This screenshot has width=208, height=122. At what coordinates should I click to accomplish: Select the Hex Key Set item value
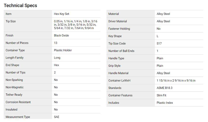(61, 14)
